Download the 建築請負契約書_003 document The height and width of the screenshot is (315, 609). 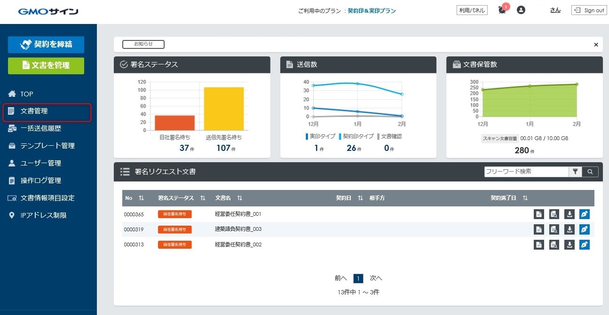(569, 229)
